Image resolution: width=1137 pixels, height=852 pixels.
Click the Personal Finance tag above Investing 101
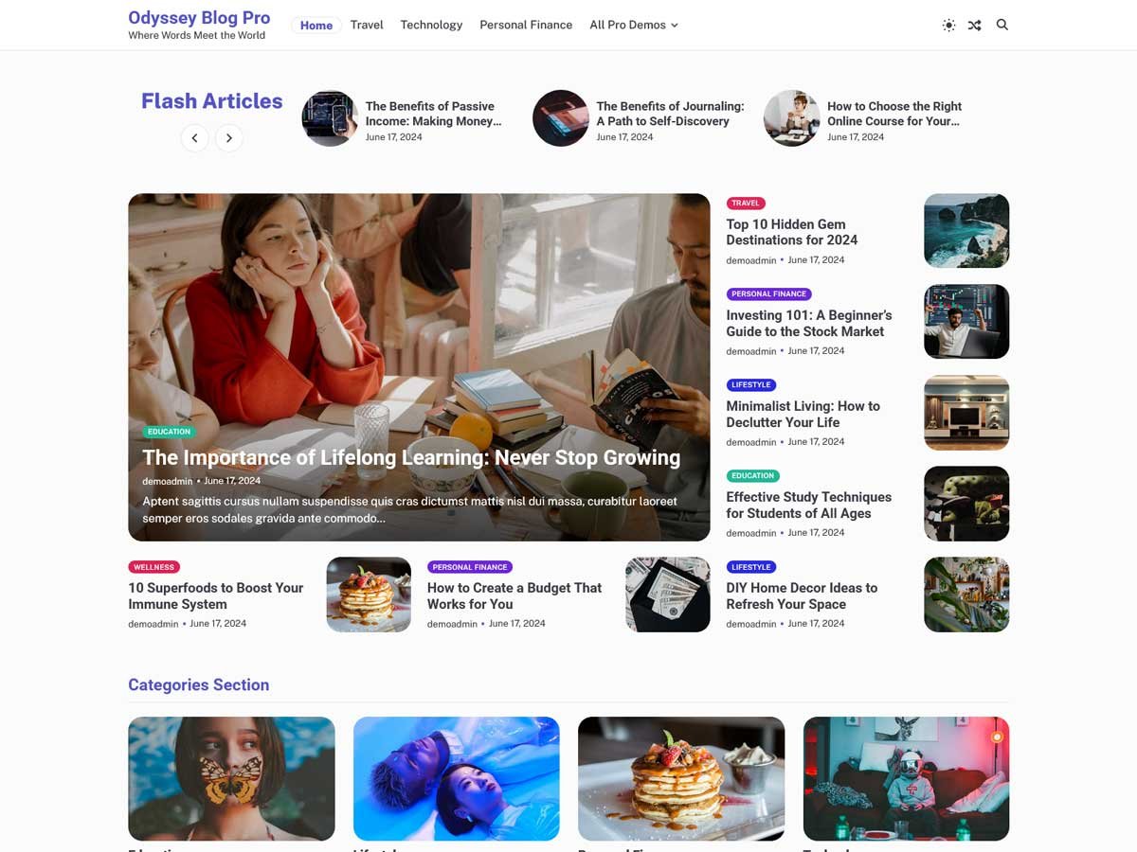coord(768,294)
